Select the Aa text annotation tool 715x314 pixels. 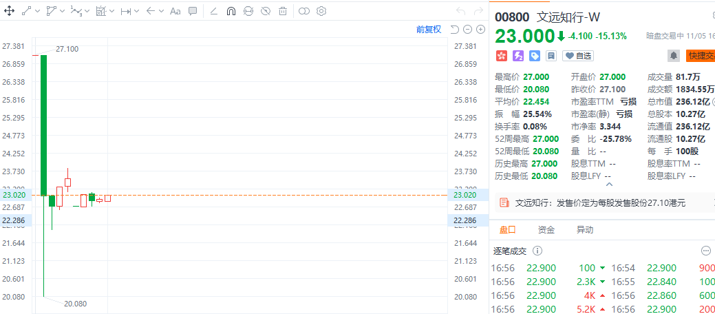pyautogui.click(x=175, y=12)
